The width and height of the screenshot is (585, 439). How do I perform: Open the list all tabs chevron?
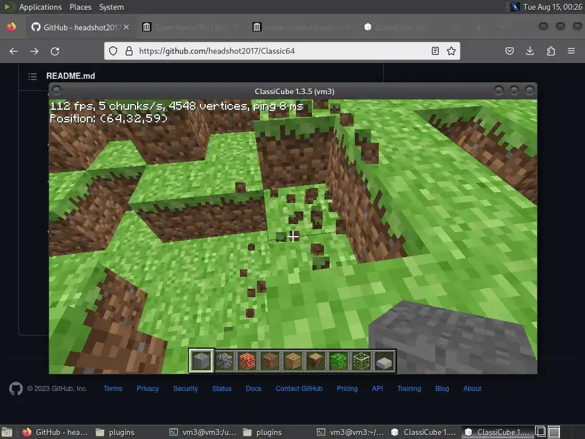point(502,27)
